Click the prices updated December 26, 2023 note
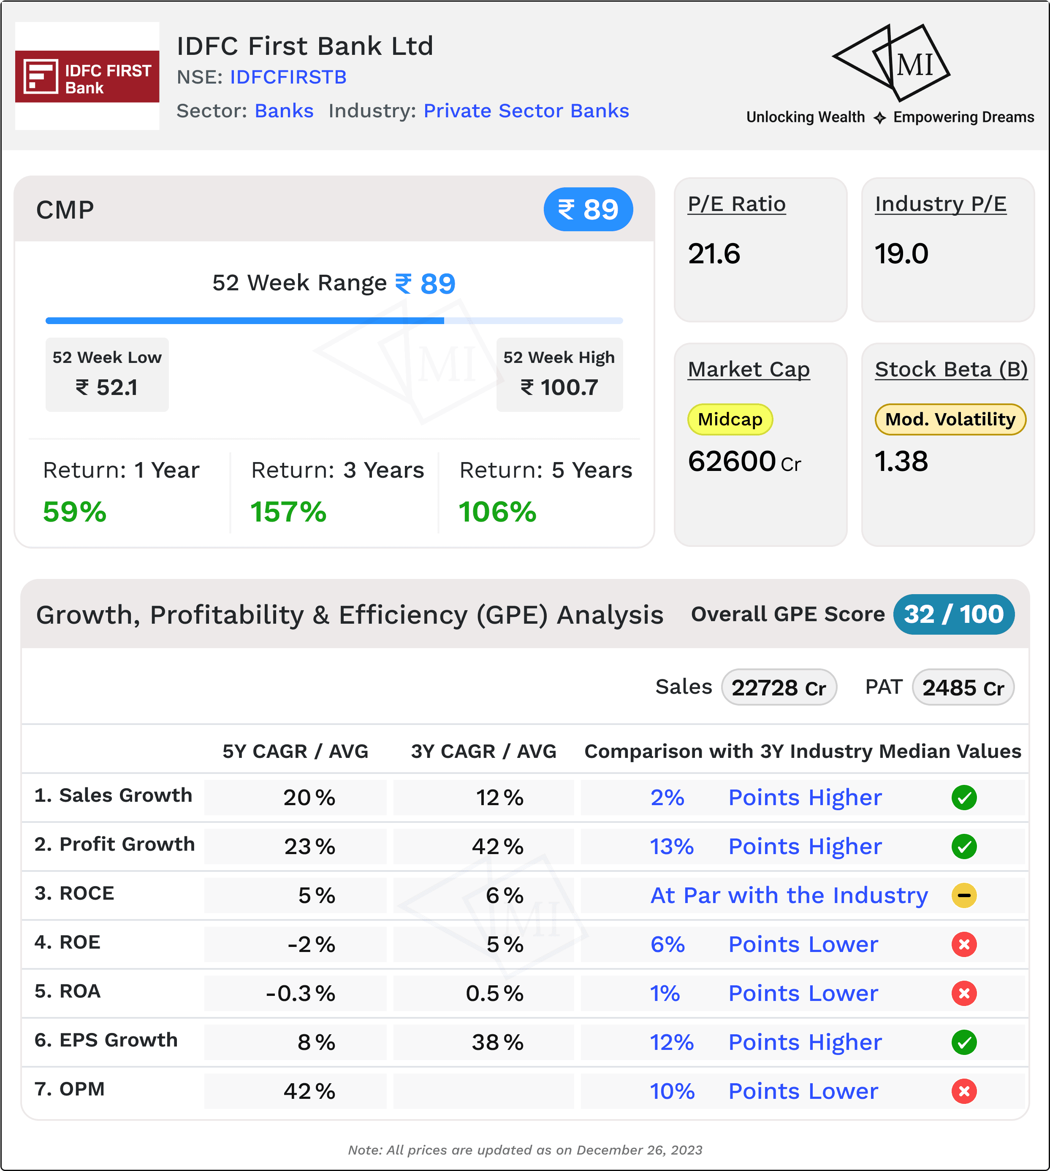Viewport: 1050px width, 1171px height. [525, 1150]
